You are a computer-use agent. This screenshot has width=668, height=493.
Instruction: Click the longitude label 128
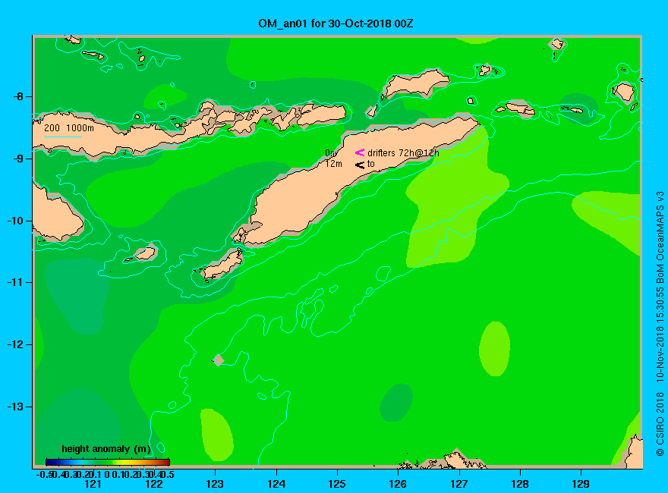coord(520,484)
